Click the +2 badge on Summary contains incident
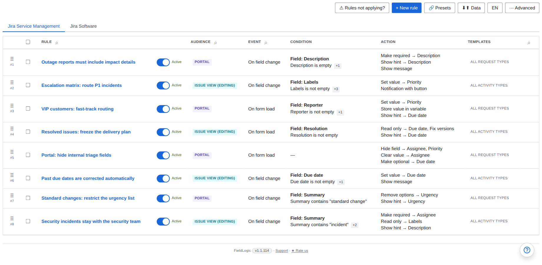 [355, 225]
